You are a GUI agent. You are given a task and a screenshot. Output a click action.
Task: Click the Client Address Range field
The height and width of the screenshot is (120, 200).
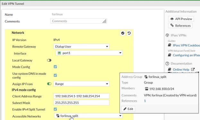[81, 96]
